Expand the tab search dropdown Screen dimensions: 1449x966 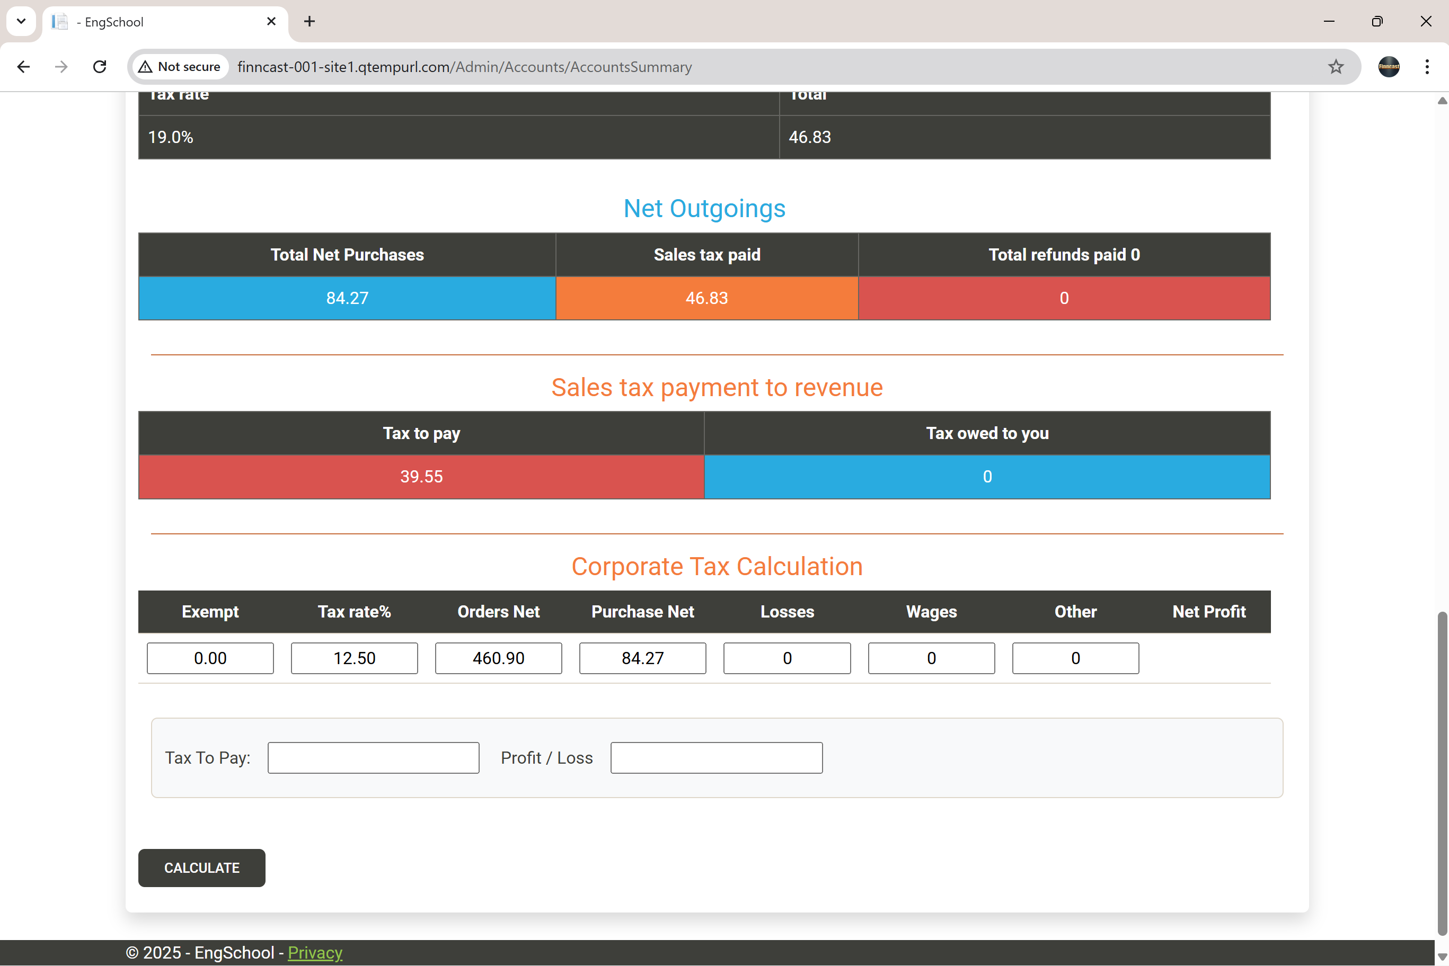pyautogui.click(x=21, y=22)
